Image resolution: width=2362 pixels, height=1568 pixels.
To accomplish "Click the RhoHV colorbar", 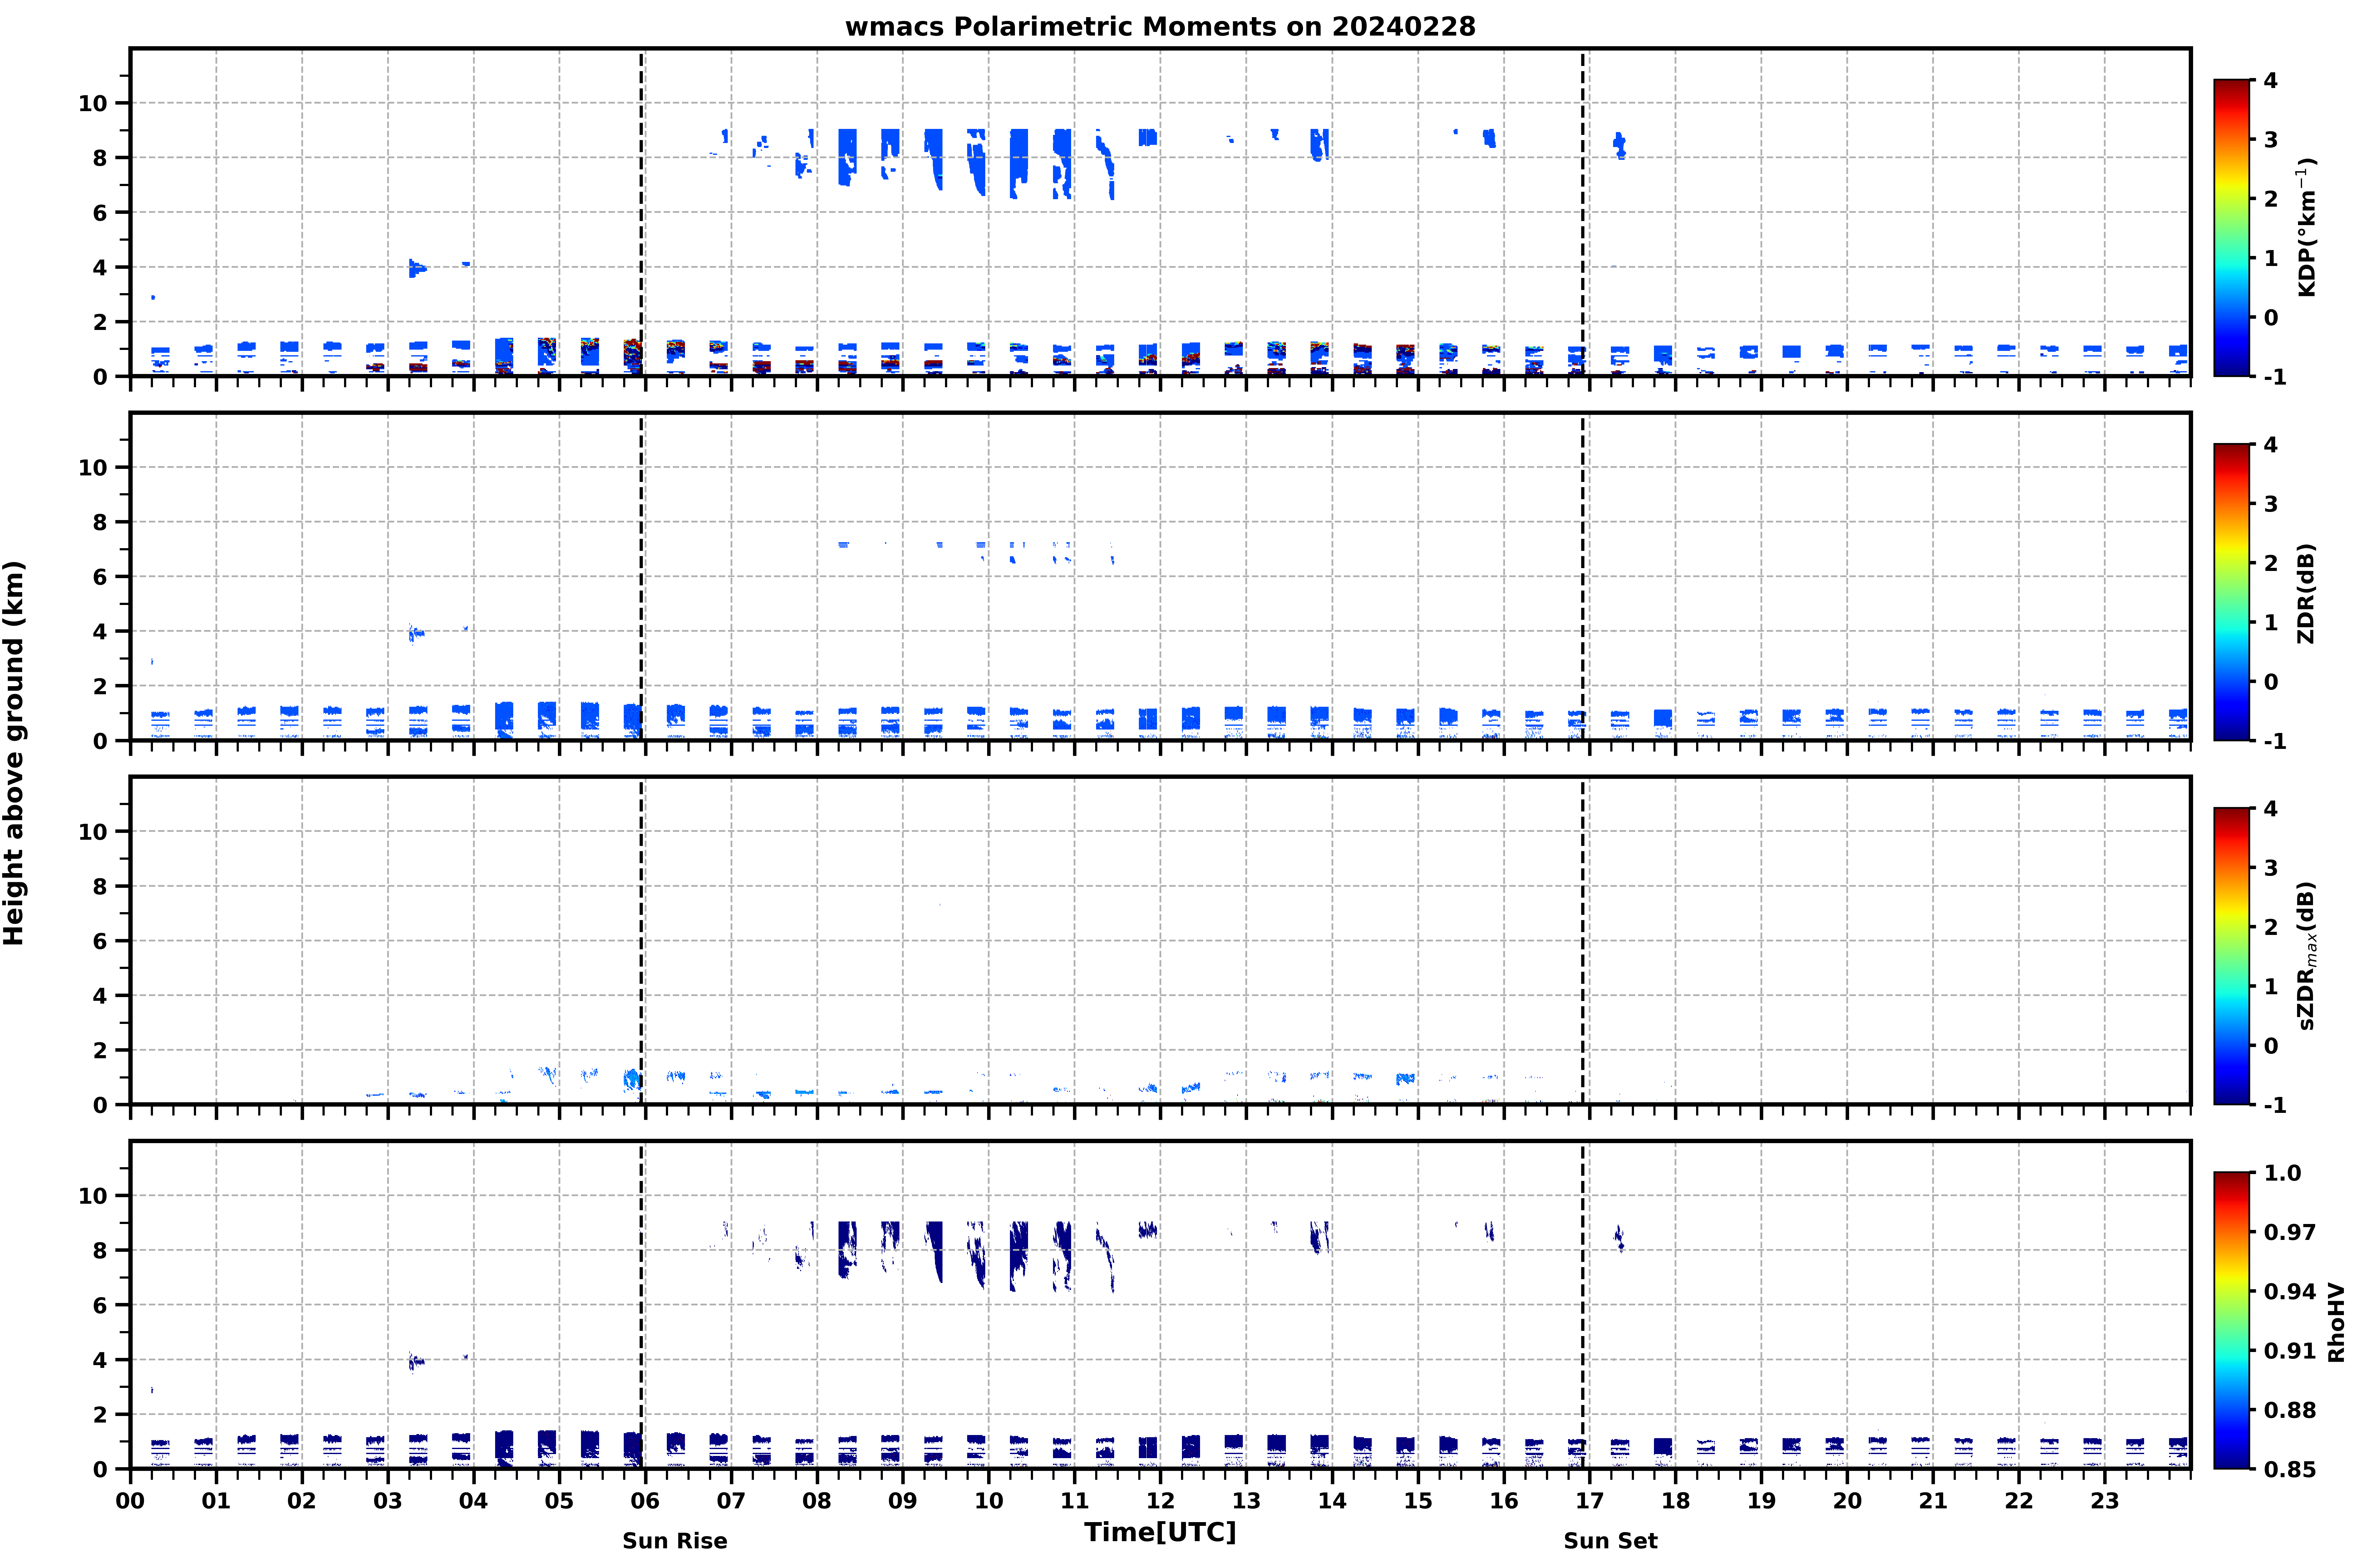I will tap(2231, 1320).
